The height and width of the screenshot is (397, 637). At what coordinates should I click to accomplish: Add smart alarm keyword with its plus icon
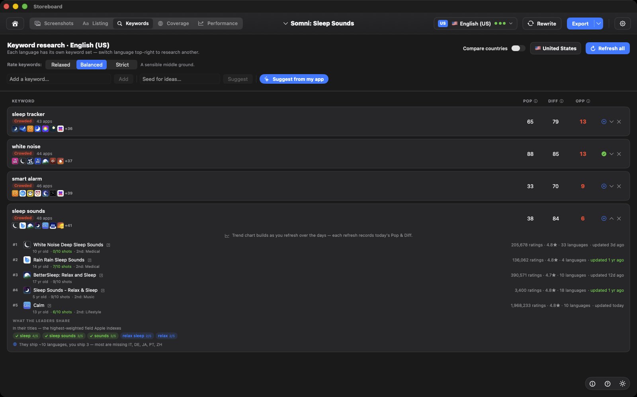coord(604,186)
